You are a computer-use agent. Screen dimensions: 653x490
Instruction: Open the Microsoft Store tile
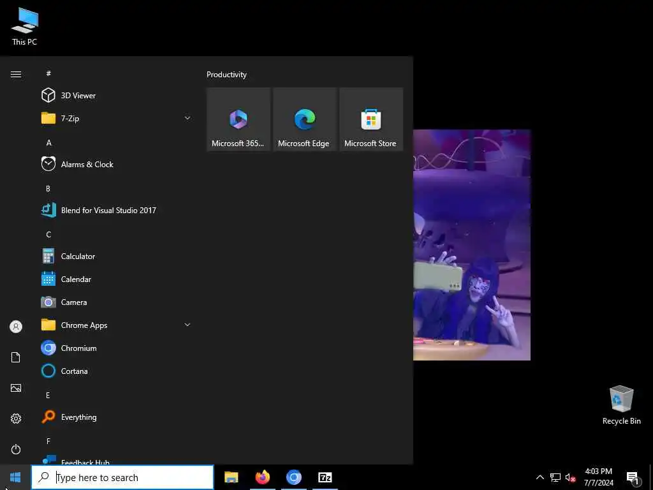pos(371,119)
